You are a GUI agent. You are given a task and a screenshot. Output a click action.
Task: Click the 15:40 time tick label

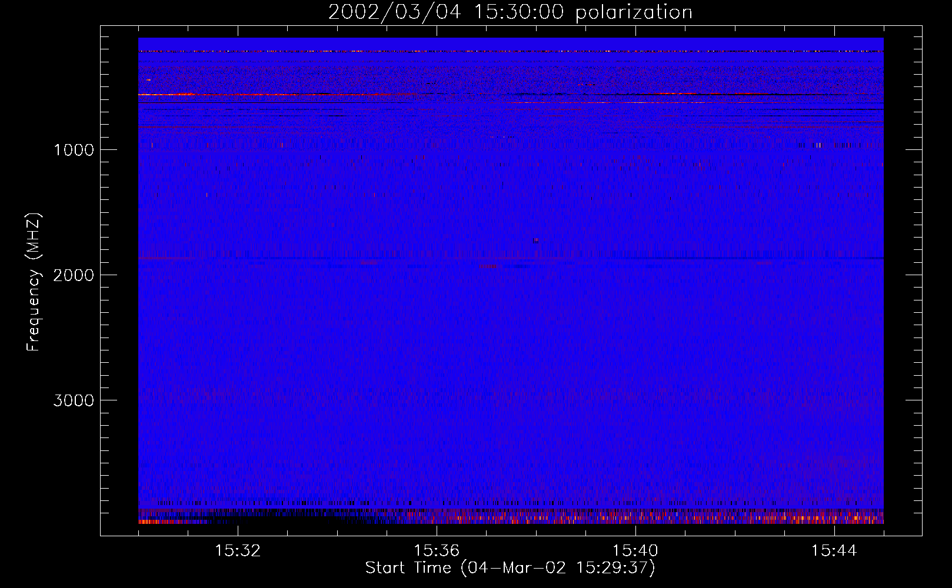point(635,551)
